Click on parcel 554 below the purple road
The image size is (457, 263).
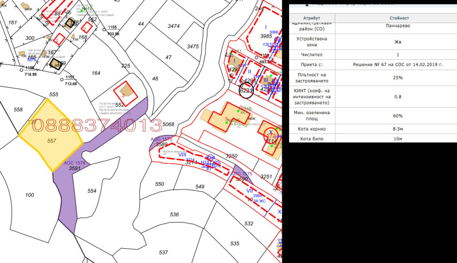click(x=91, y=191)
